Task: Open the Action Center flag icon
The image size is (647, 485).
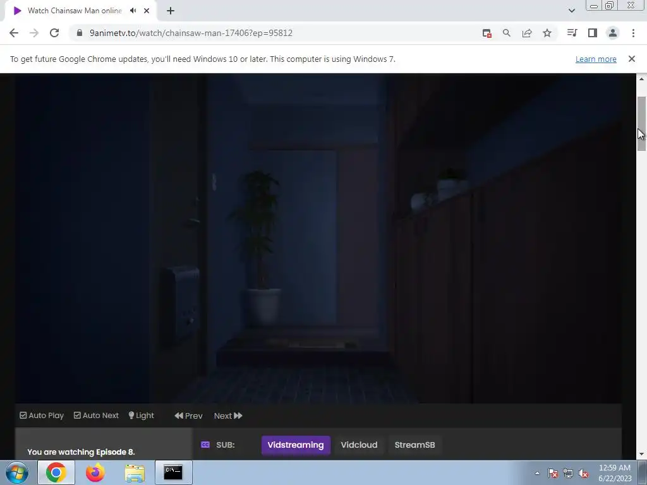Action: coord(553,473)
